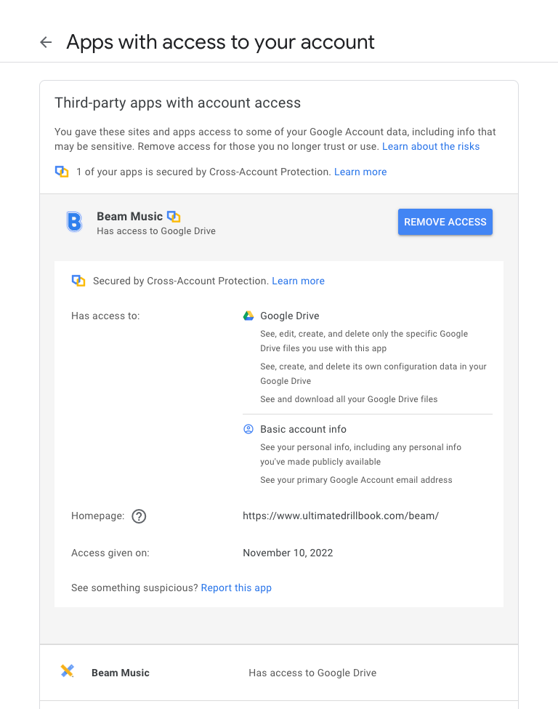Viewport: 558px width, 709px height.
Task: Click the Homepage help question mark icon
Action: click(139, 516)
